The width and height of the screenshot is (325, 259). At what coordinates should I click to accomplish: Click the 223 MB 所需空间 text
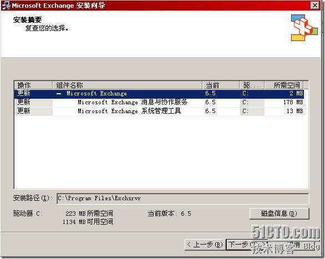click(89, 214)
